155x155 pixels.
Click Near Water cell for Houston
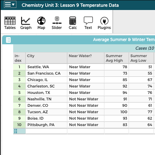86,92
